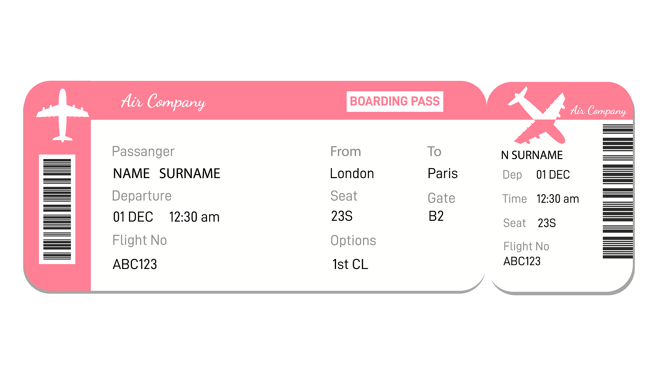Click N SURNAME on the stub

[x=532, y=155]
